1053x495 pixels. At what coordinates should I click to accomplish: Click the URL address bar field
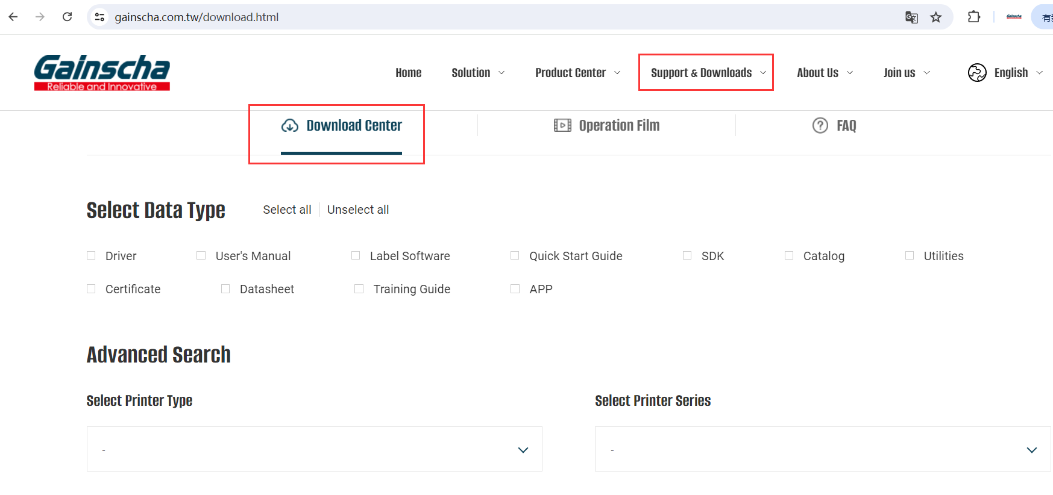point(482,17)
